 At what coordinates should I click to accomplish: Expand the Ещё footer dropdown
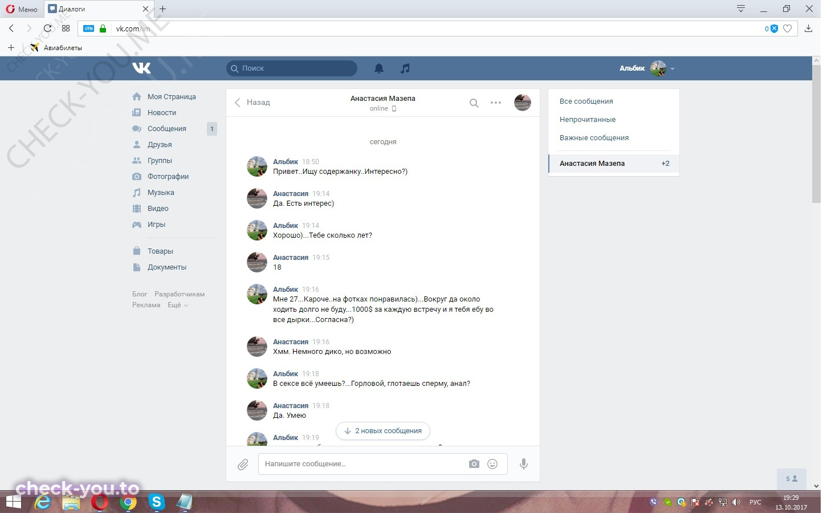tap(177, 305)
